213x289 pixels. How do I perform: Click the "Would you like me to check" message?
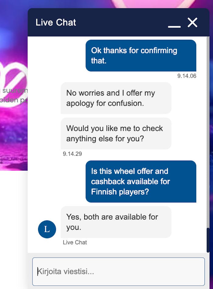point(116,133)
